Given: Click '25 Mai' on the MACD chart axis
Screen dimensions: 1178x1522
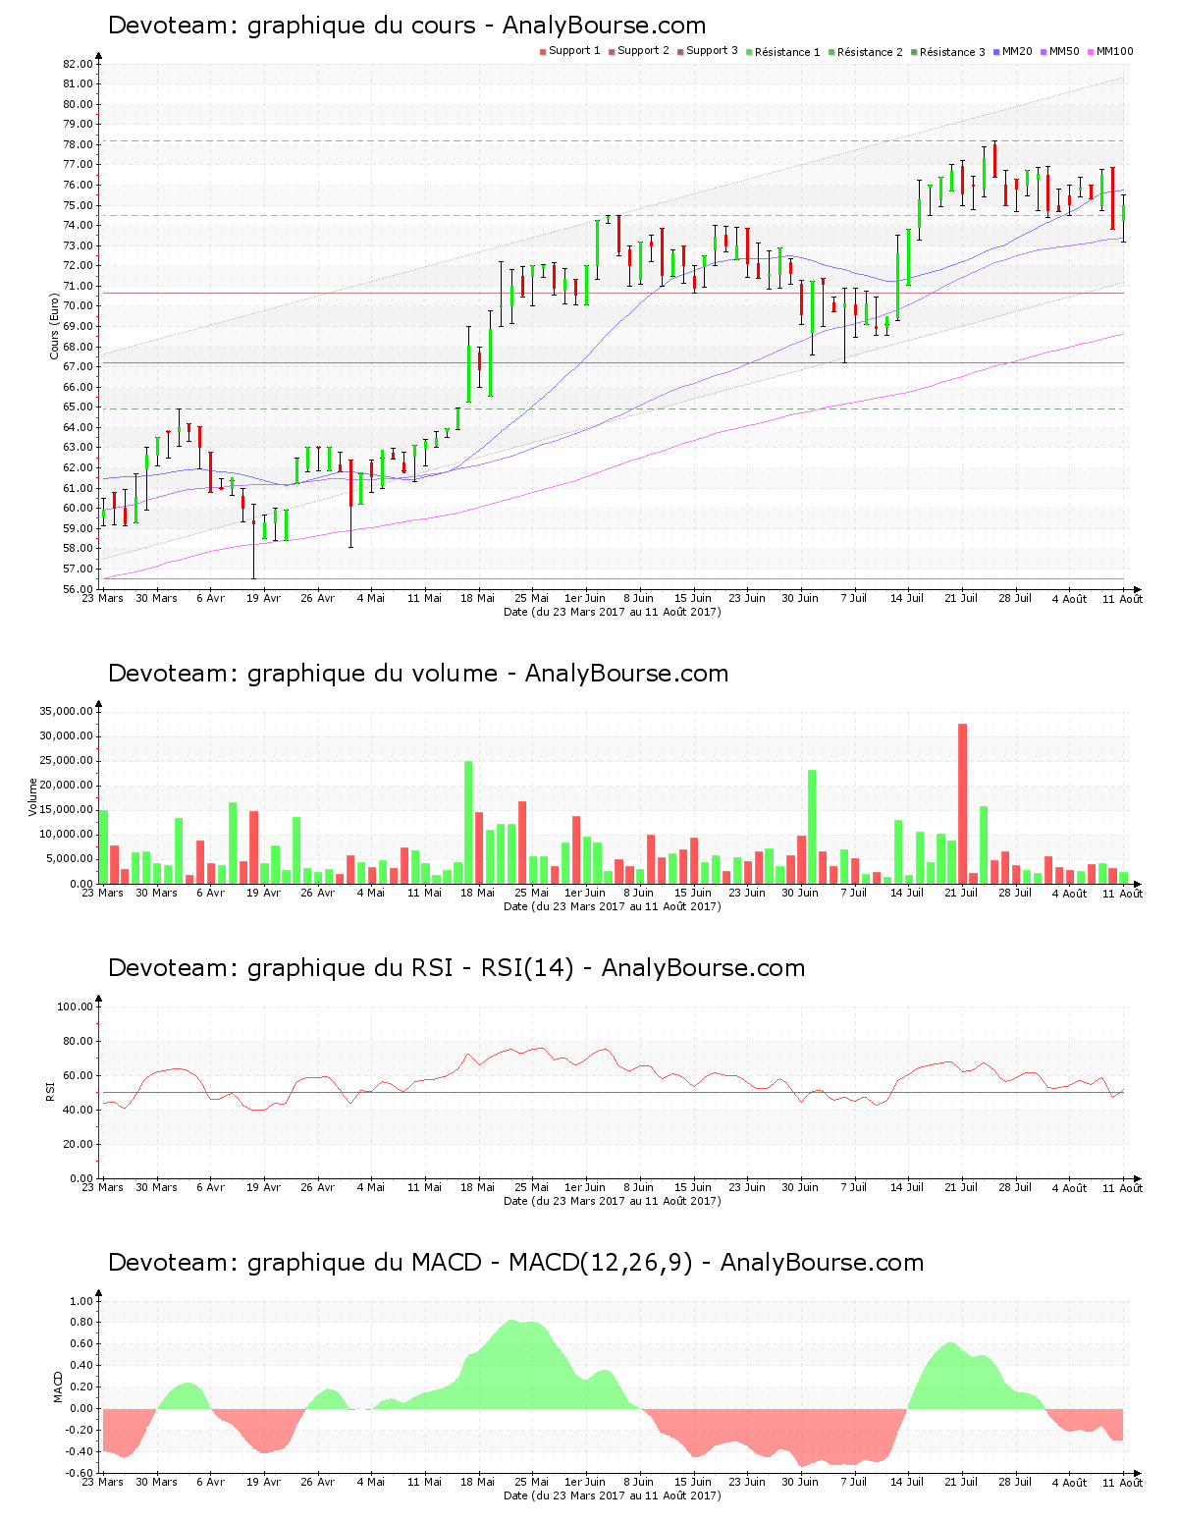Looking at the screenshot, I should [x=531, y=1482].
